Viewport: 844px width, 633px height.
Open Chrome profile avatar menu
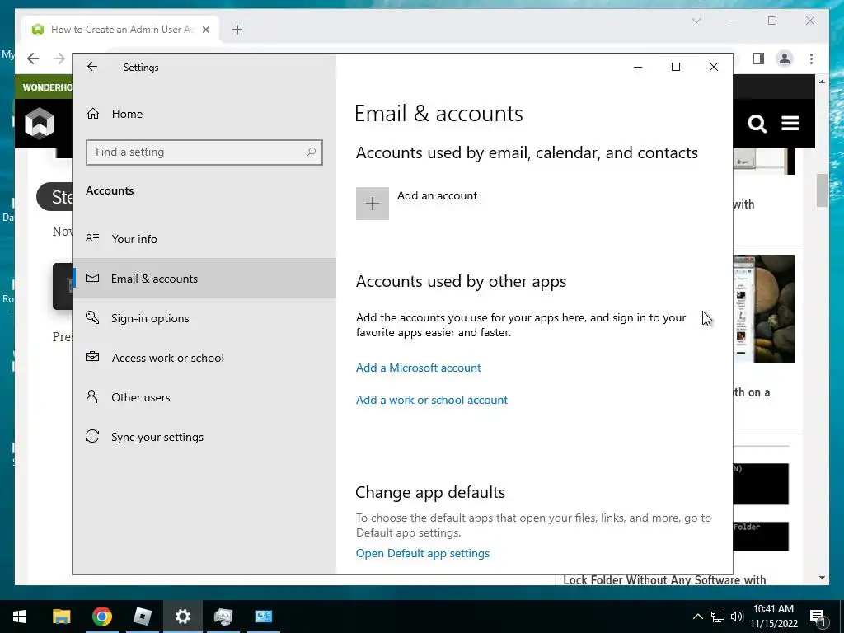click(x=785, y=59)
